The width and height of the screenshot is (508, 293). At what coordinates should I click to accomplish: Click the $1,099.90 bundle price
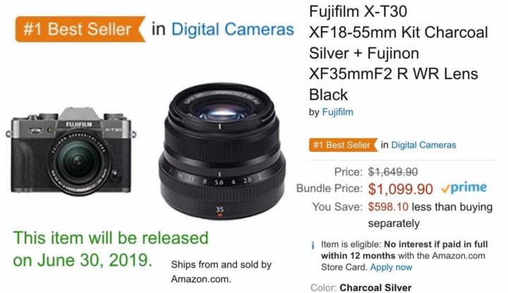coord(401,189)
